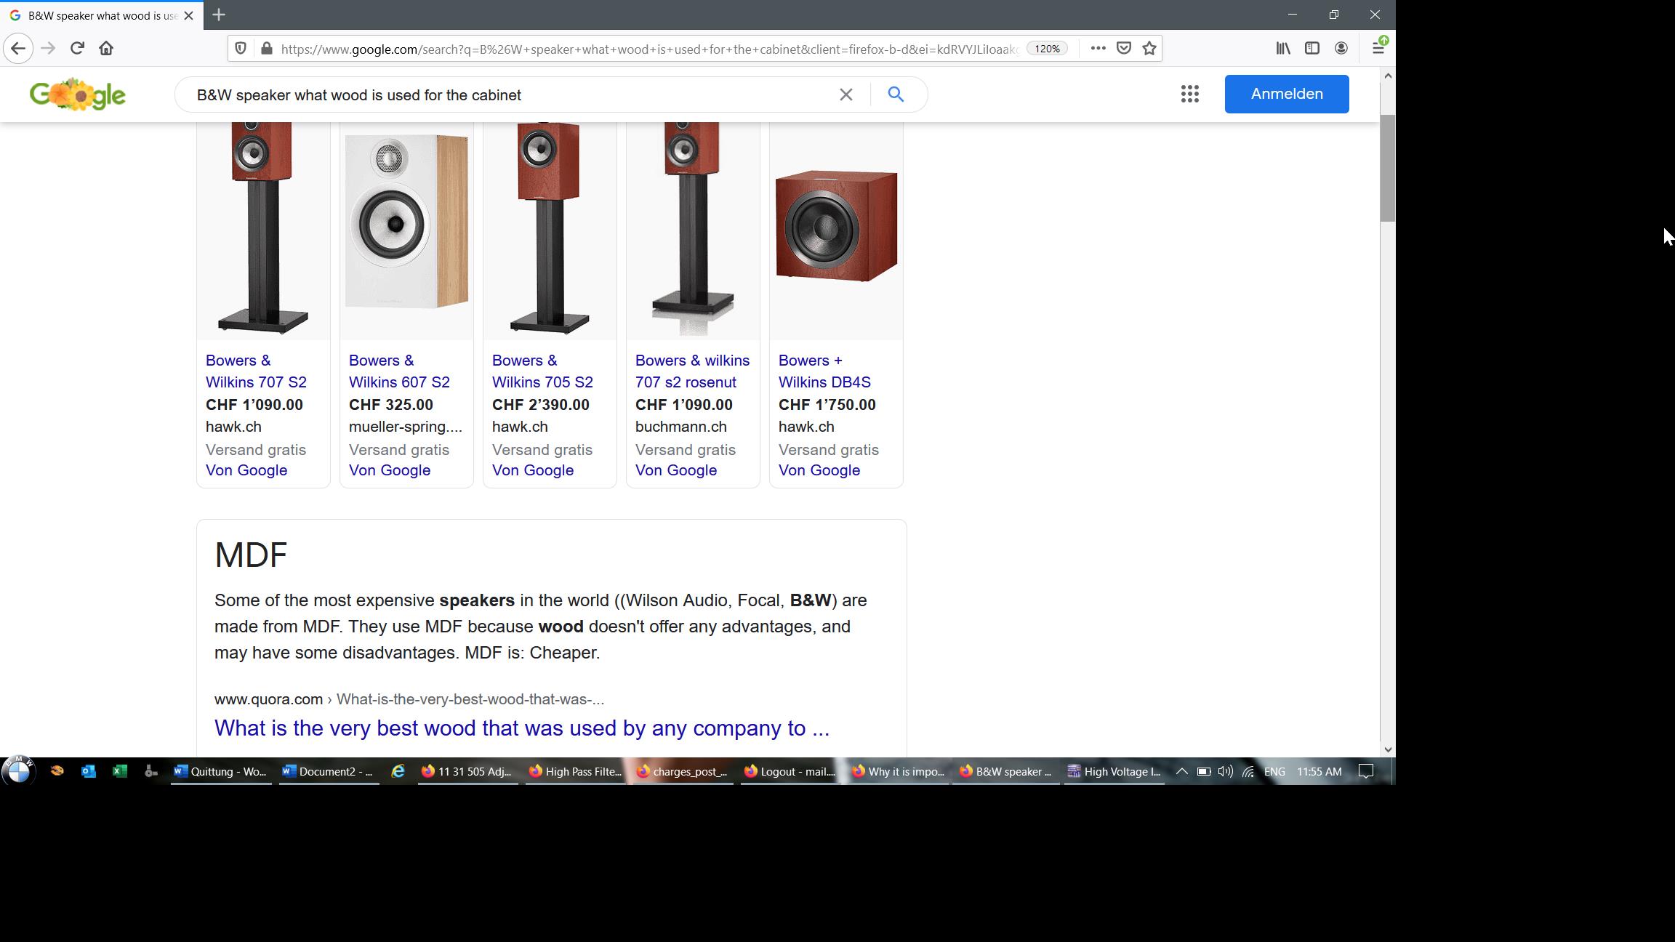Toggle the sidebar view
This screenshot has height=942, width=1675.
coord(1312,49)
